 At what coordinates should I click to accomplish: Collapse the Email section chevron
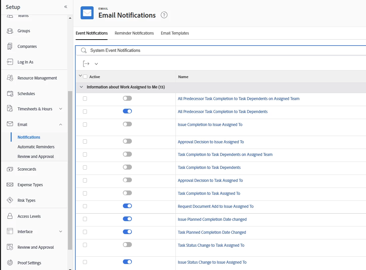point(61,125)
